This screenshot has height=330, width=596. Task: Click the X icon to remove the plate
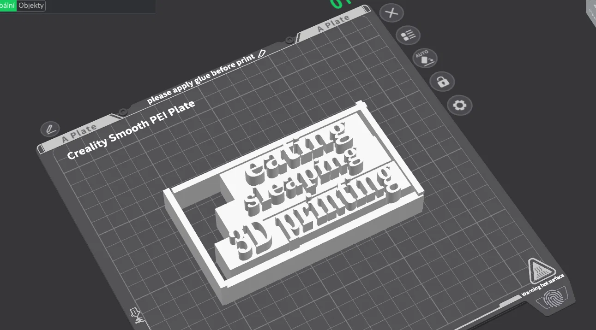(x=391, y=13)
